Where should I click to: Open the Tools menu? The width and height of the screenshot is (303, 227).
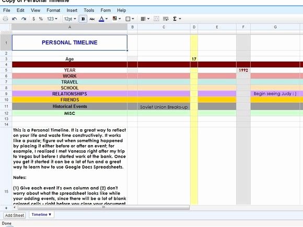(89, 10)
